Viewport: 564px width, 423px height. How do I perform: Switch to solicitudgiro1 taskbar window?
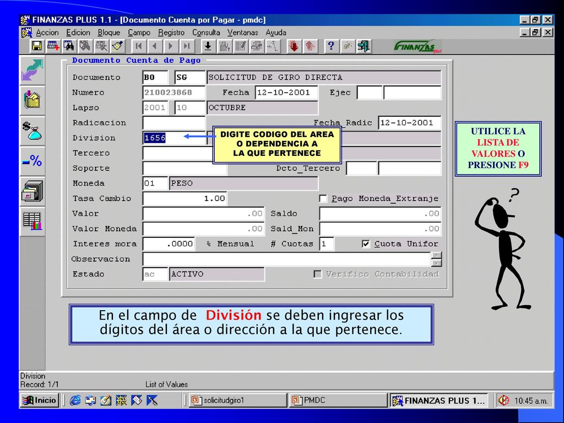point(237,400)
